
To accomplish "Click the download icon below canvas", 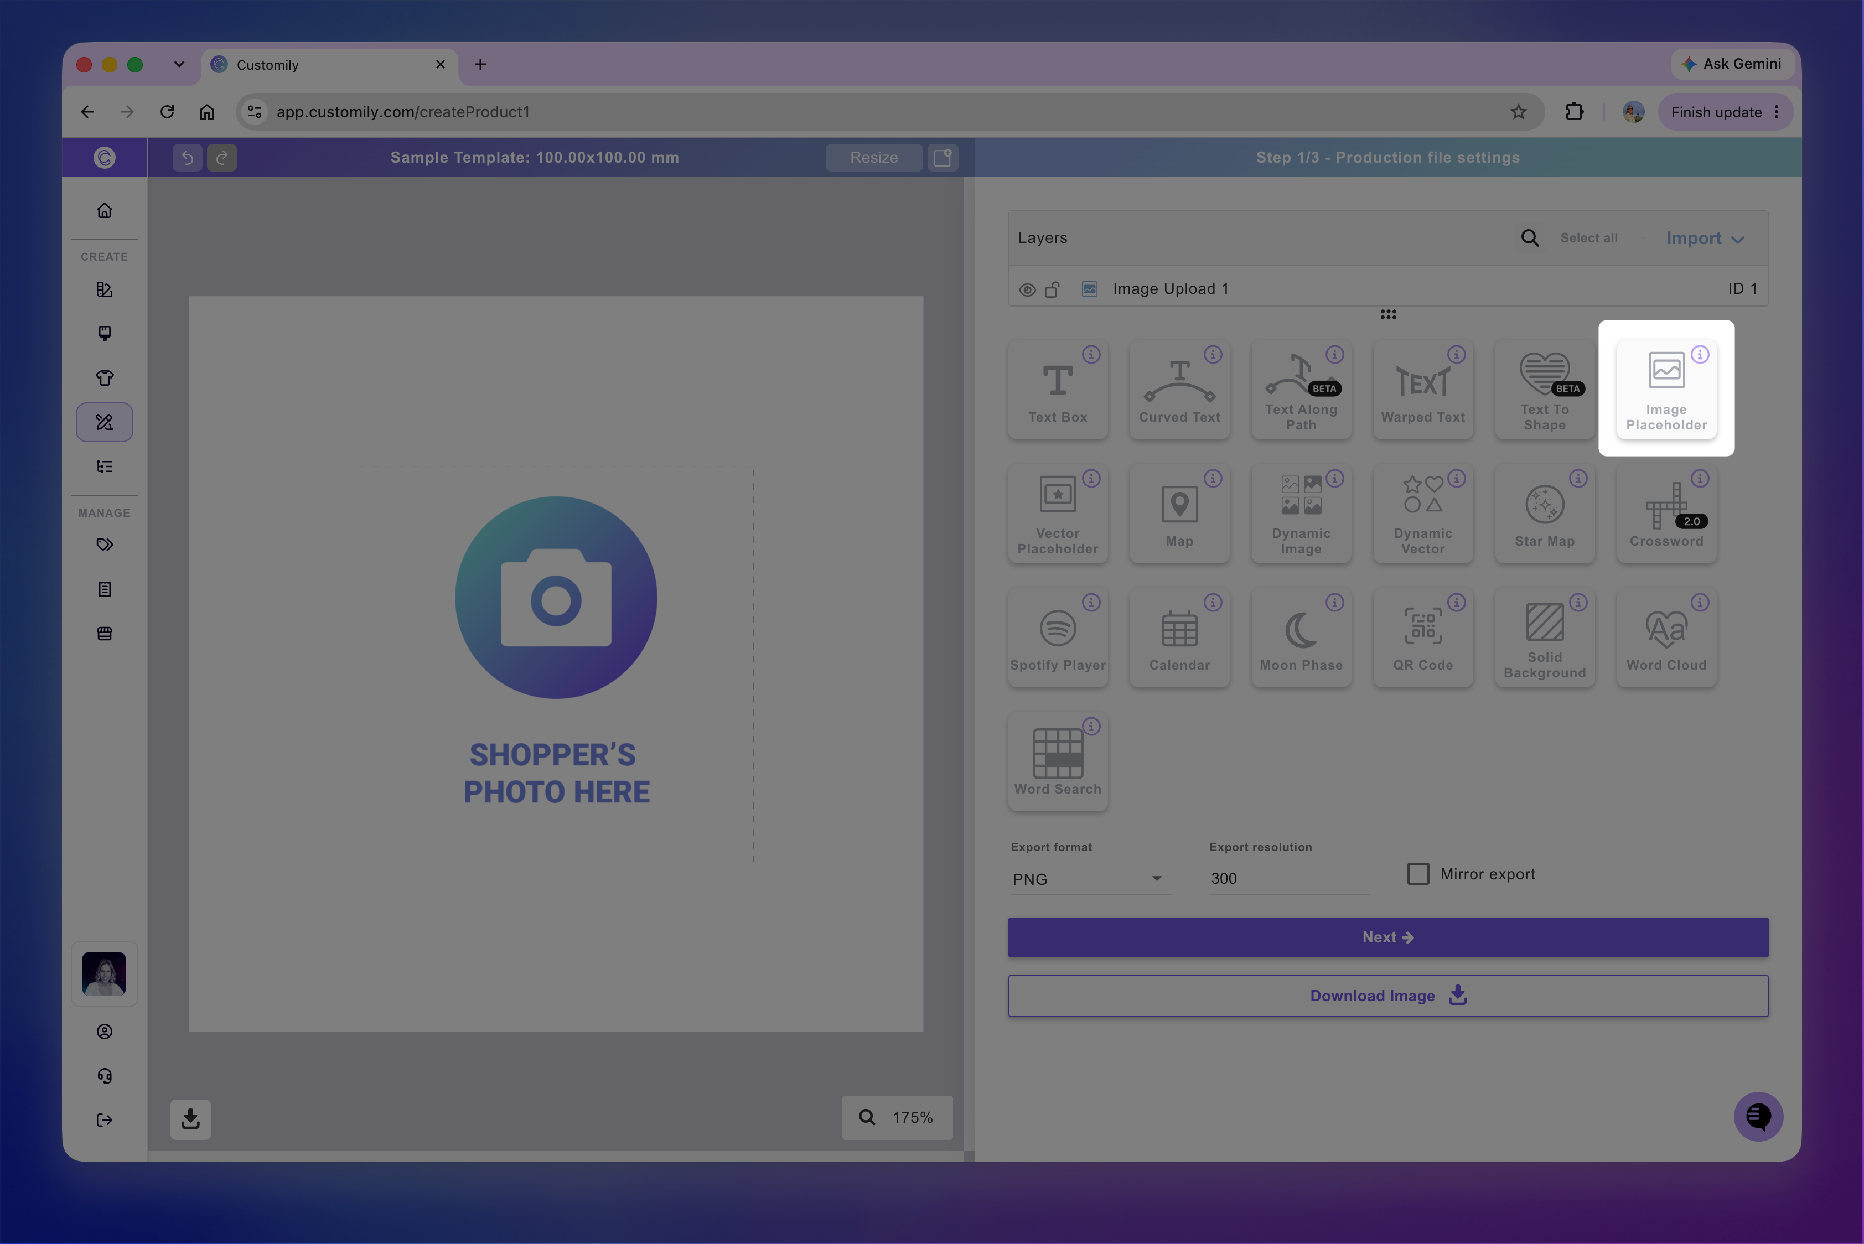I will coord(190,1118).
